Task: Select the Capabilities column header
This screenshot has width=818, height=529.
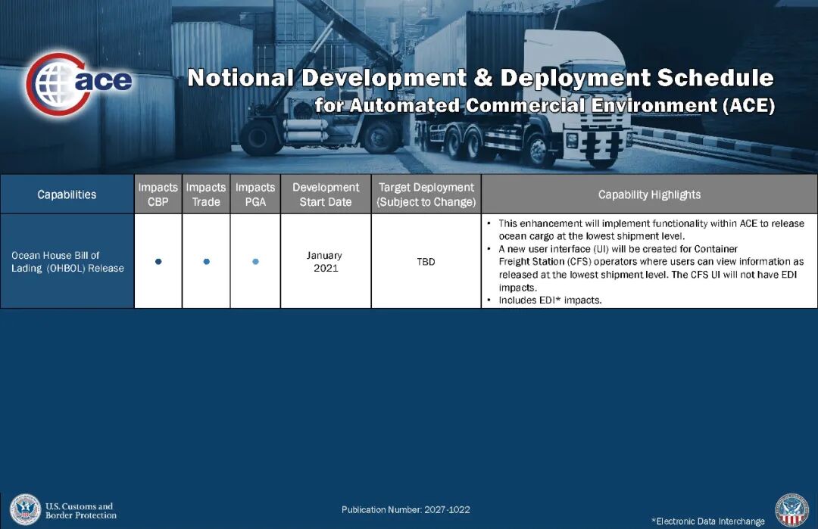Action: tap(67, 194)
